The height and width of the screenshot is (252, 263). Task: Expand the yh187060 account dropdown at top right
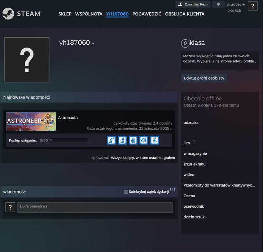pyautogui.click(x=236, y=5)
